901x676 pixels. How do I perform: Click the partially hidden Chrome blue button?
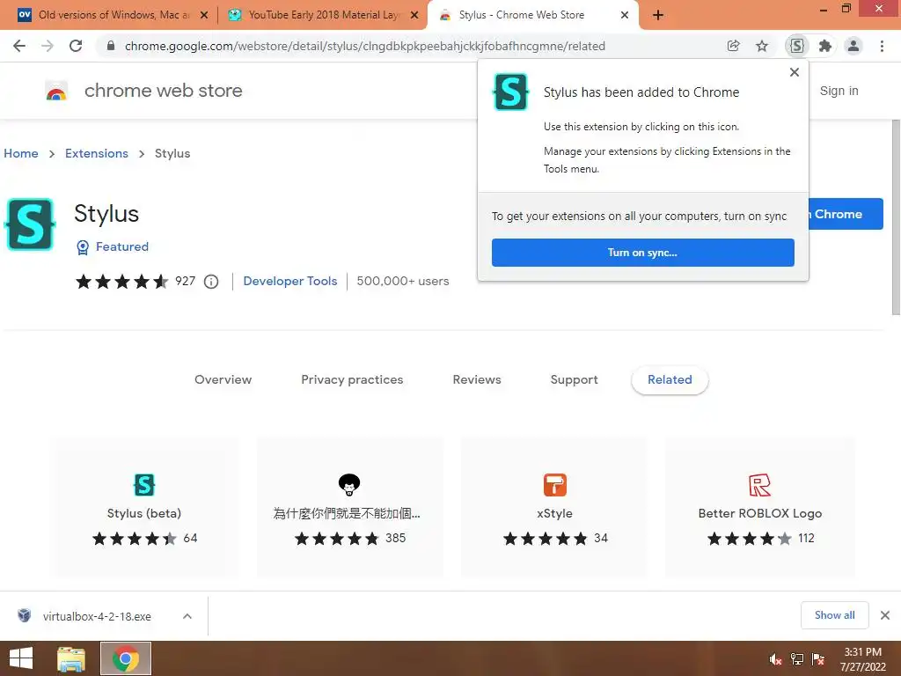coord(846,214)
